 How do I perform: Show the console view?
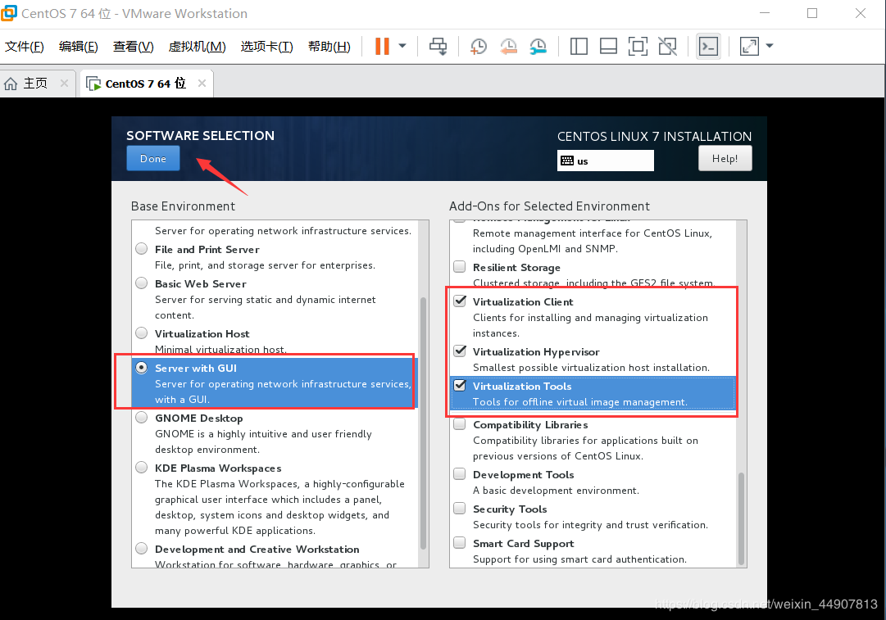[708, 47]
